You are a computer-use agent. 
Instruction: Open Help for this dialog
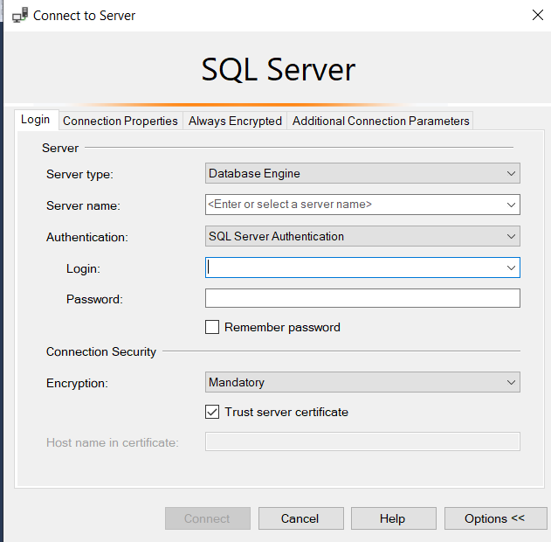coord(394,518)
